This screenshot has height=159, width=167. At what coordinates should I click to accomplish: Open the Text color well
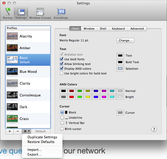pyautogui.click(x=120, y=56)
